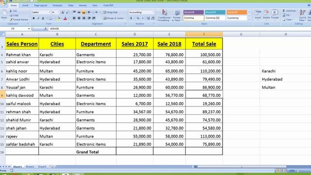The width and height of the screenshot is (311, 175).
Task: Open the number format dropdown showing Accounting
Action: click(154, 12)
